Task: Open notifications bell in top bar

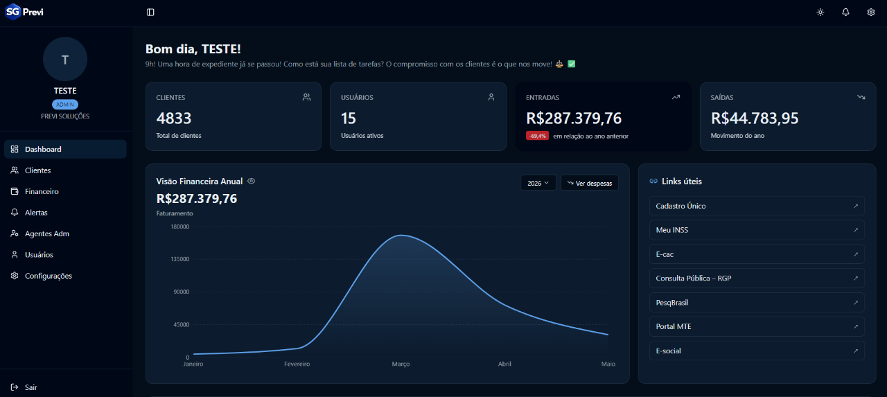Action: click(x=845, y=12)
